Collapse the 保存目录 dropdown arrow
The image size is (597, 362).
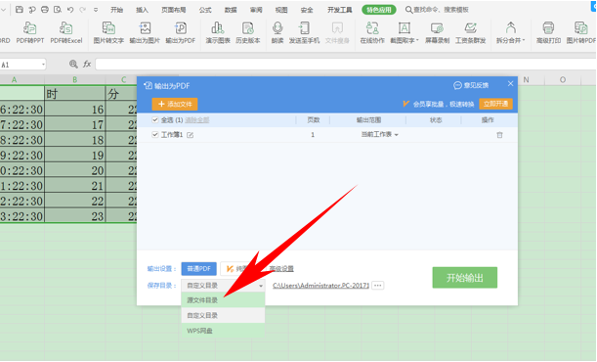click(x=261, y=286)
